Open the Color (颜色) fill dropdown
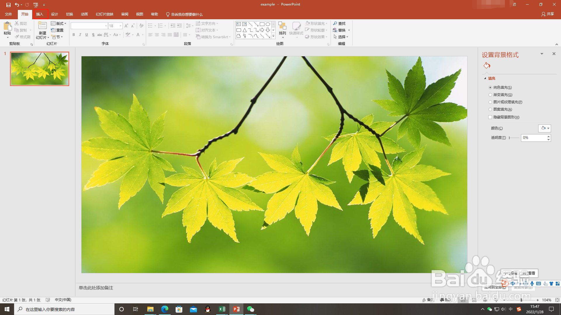The height and width of the screenshot is (315, 561). click(x=545, y=128)
